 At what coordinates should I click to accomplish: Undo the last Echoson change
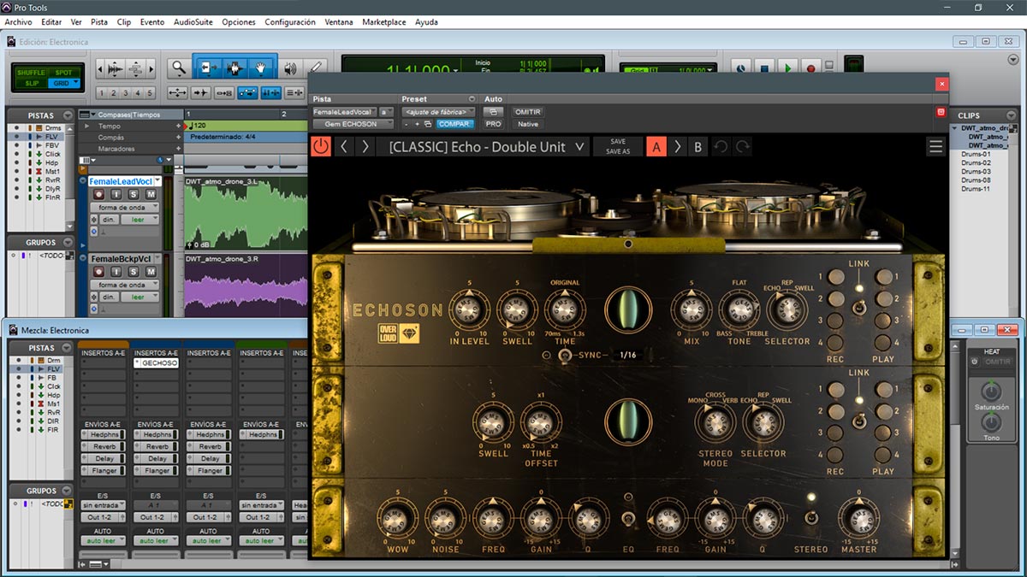721,147
